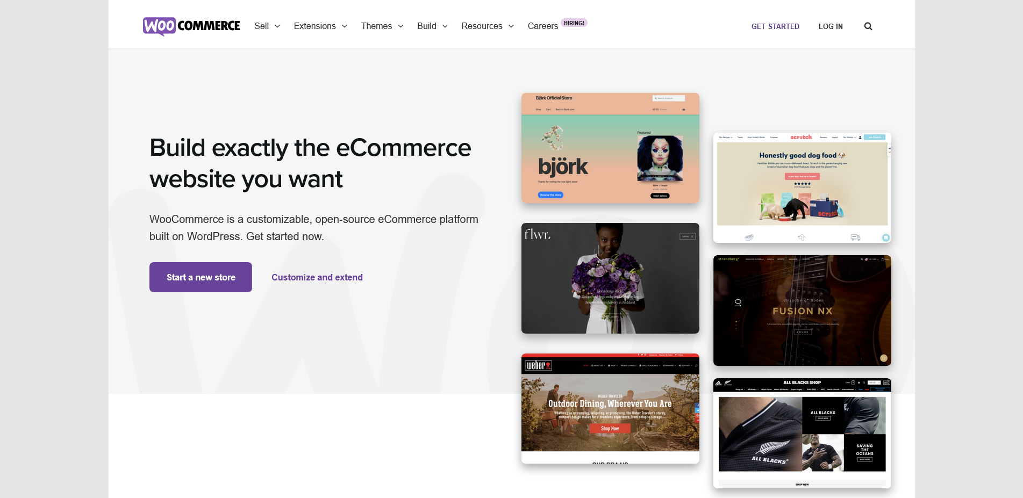Image resolution: width=1023 pixels, height=498 pixels.
Task: Open the Resources menu
Action: point(487,26)
